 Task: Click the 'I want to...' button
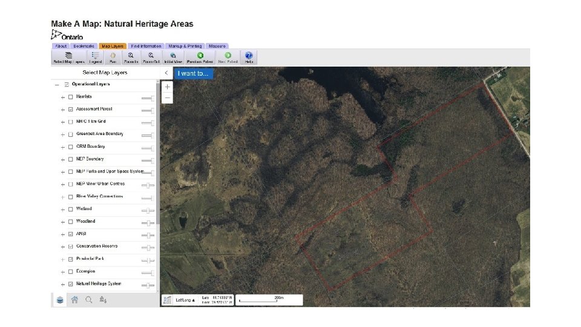tap(193, 74)
